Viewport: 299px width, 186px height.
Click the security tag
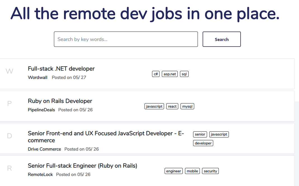(x=210, y=171)
